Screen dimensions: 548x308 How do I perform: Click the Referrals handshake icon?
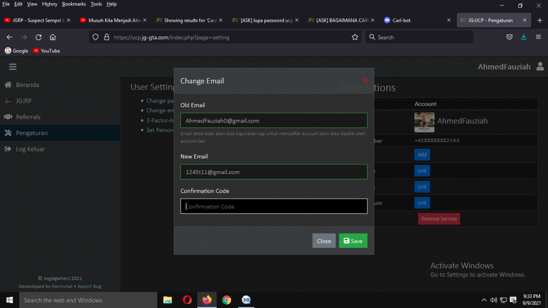(8, 117)
